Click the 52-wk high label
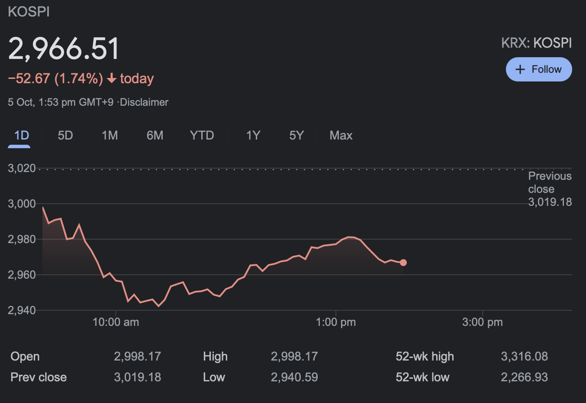 coord(425,357)
